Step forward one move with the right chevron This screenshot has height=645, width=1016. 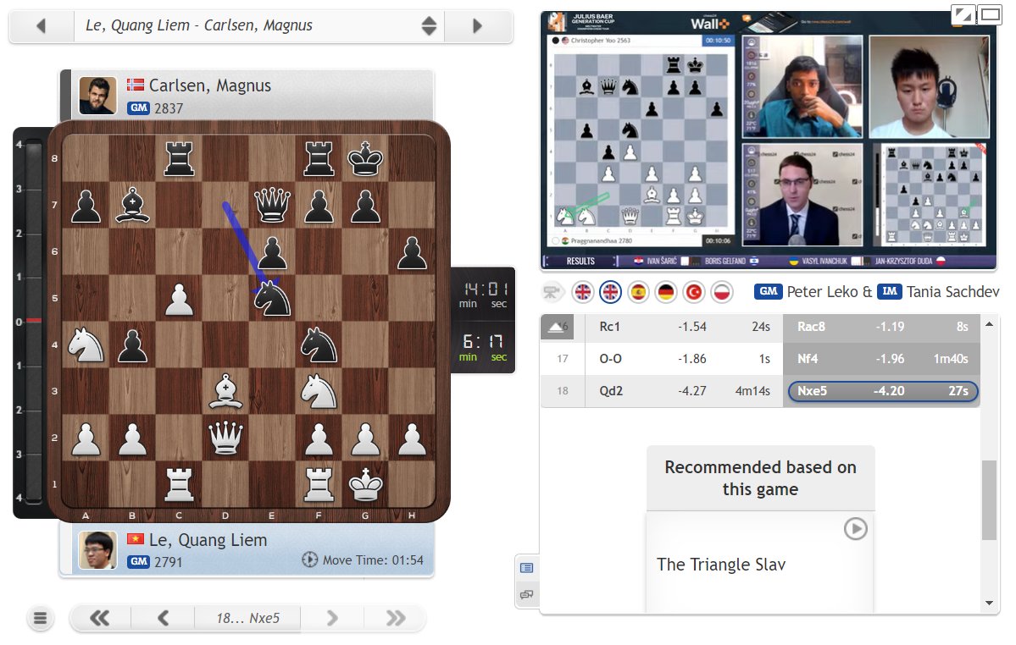click(332, 619)
